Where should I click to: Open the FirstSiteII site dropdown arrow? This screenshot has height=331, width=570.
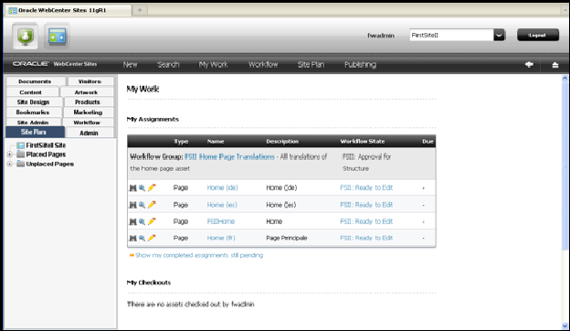tap(499, 36)
